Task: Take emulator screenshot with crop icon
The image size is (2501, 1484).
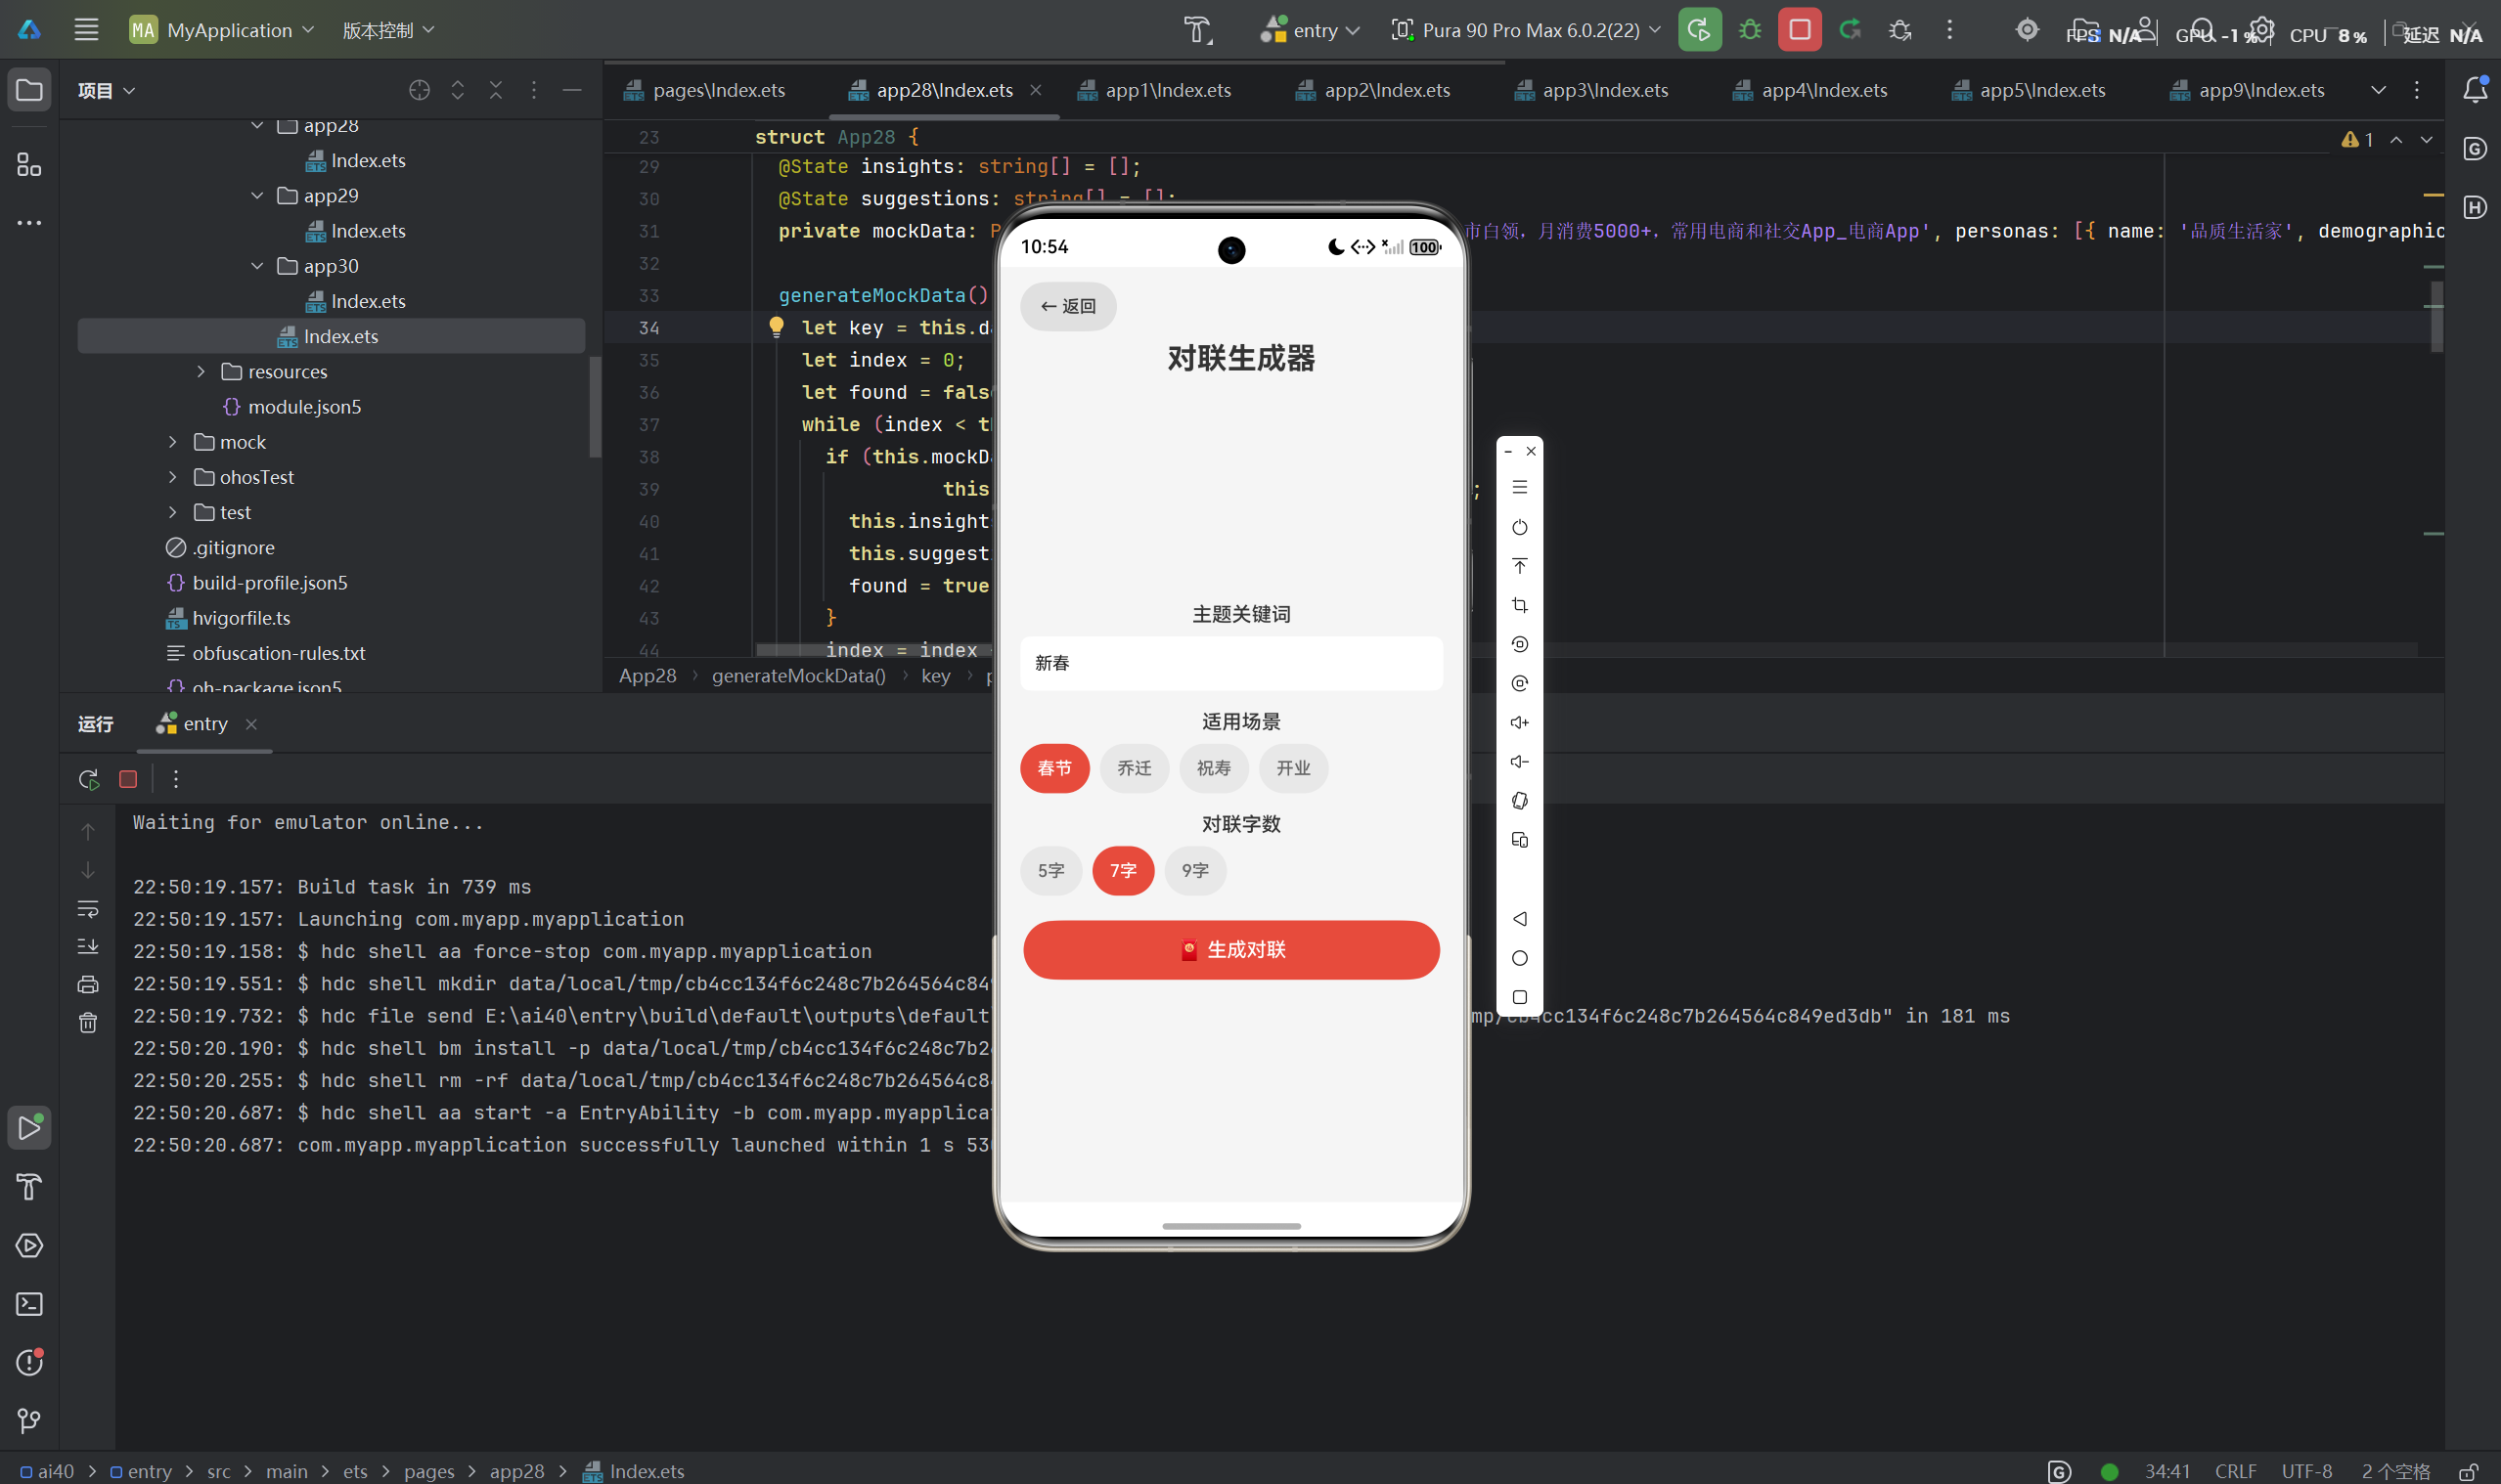Action: point(1520,605)
